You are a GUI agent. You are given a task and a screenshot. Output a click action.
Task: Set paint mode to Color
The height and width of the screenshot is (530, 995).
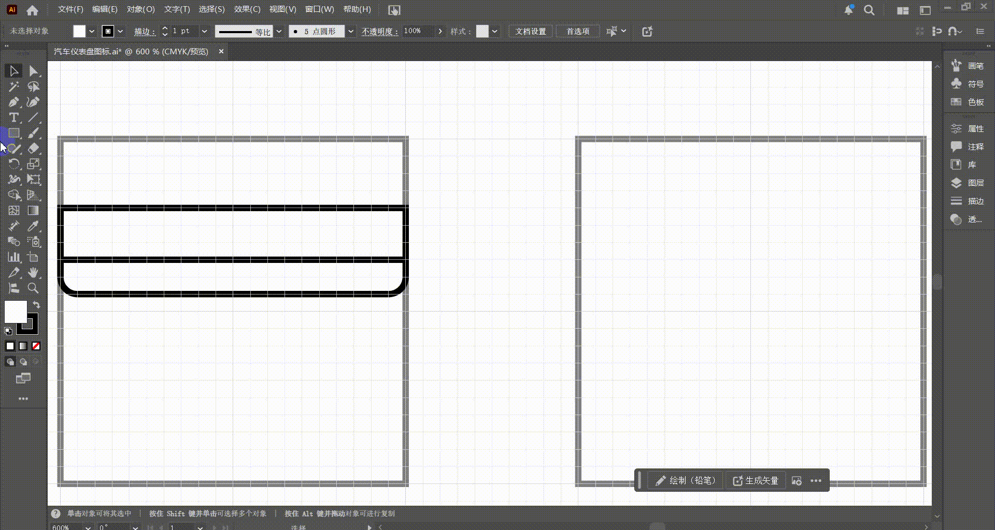click(10, 346)
